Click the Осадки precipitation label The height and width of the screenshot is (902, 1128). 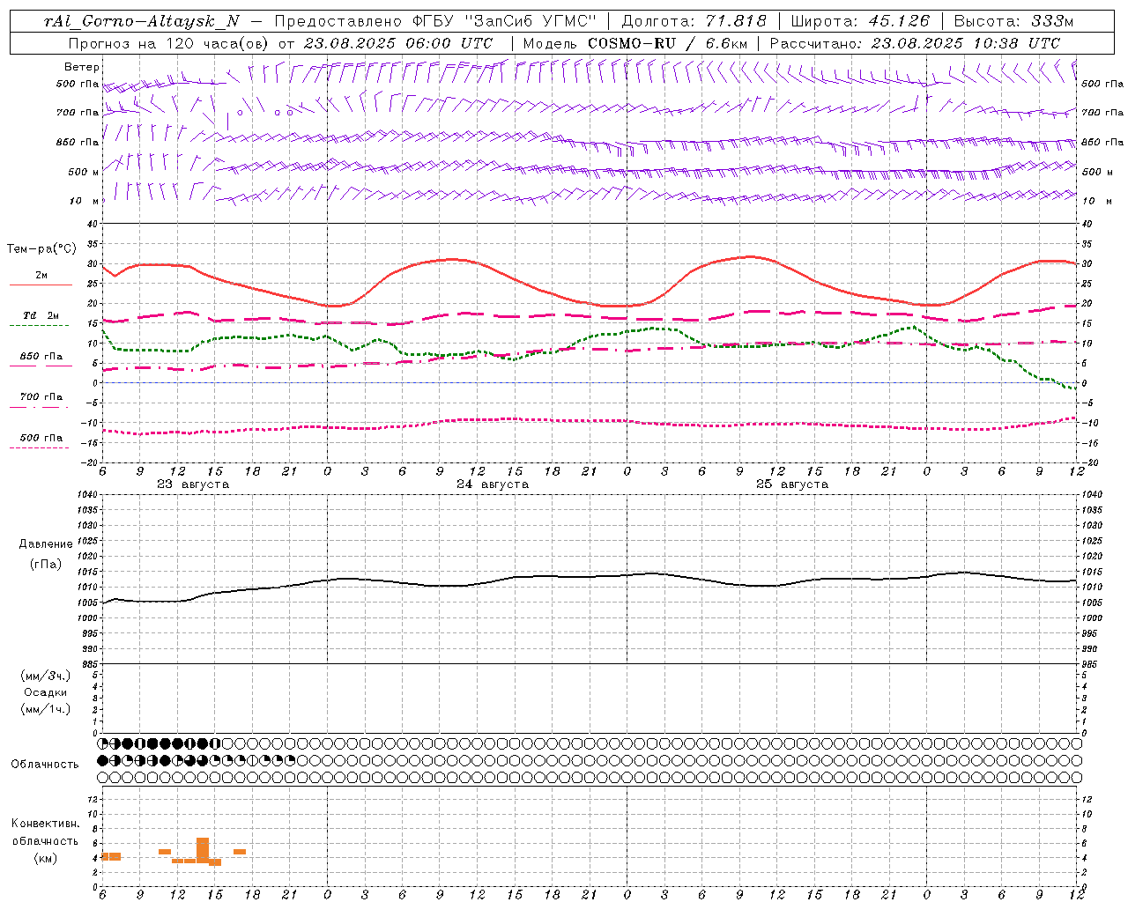[46, 692]
